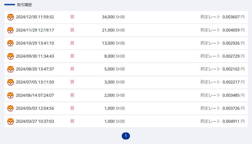Click SHIB icon for 2024/03/27 transaction
This screenshot has width=252, height=144.
click(x=11, y=121)
